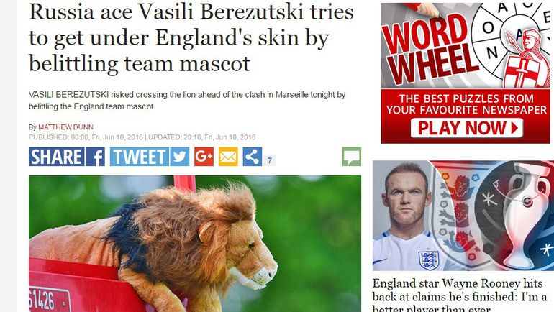Click the published date line
Screen dimensions: 554x312
(142, 137)
